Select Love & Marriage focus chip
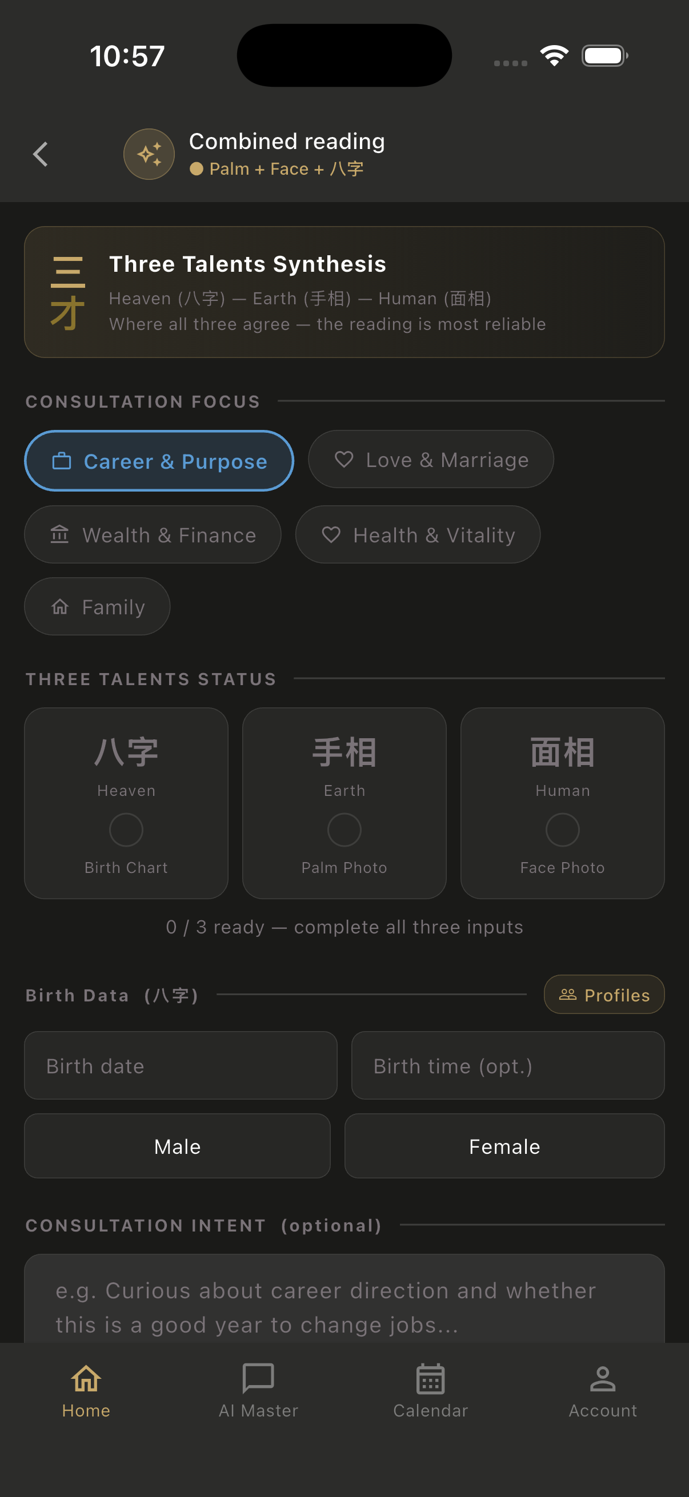 coord(430,459)
